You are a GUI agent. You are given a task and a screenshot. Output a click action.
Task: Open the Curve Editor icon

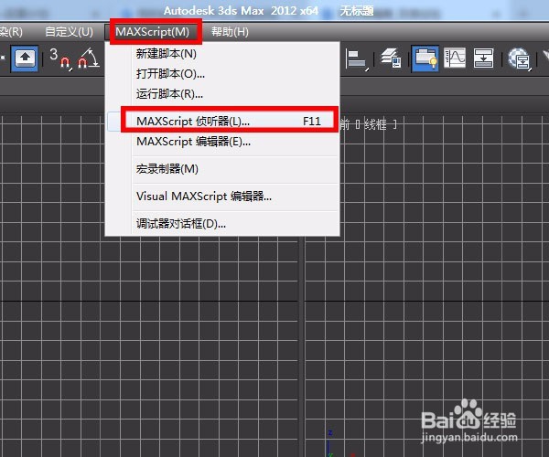coord(455,58)
